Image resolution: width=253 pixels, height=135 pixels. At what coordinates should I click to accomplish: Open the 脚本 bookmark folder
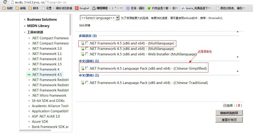coord(33,8)
